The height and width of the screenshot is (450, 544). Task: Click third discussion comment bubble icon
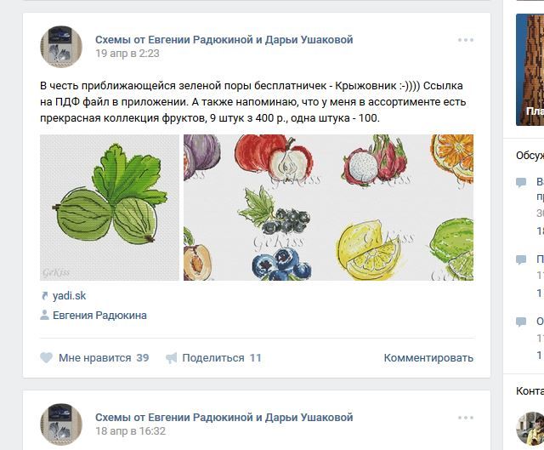[521, 322]
